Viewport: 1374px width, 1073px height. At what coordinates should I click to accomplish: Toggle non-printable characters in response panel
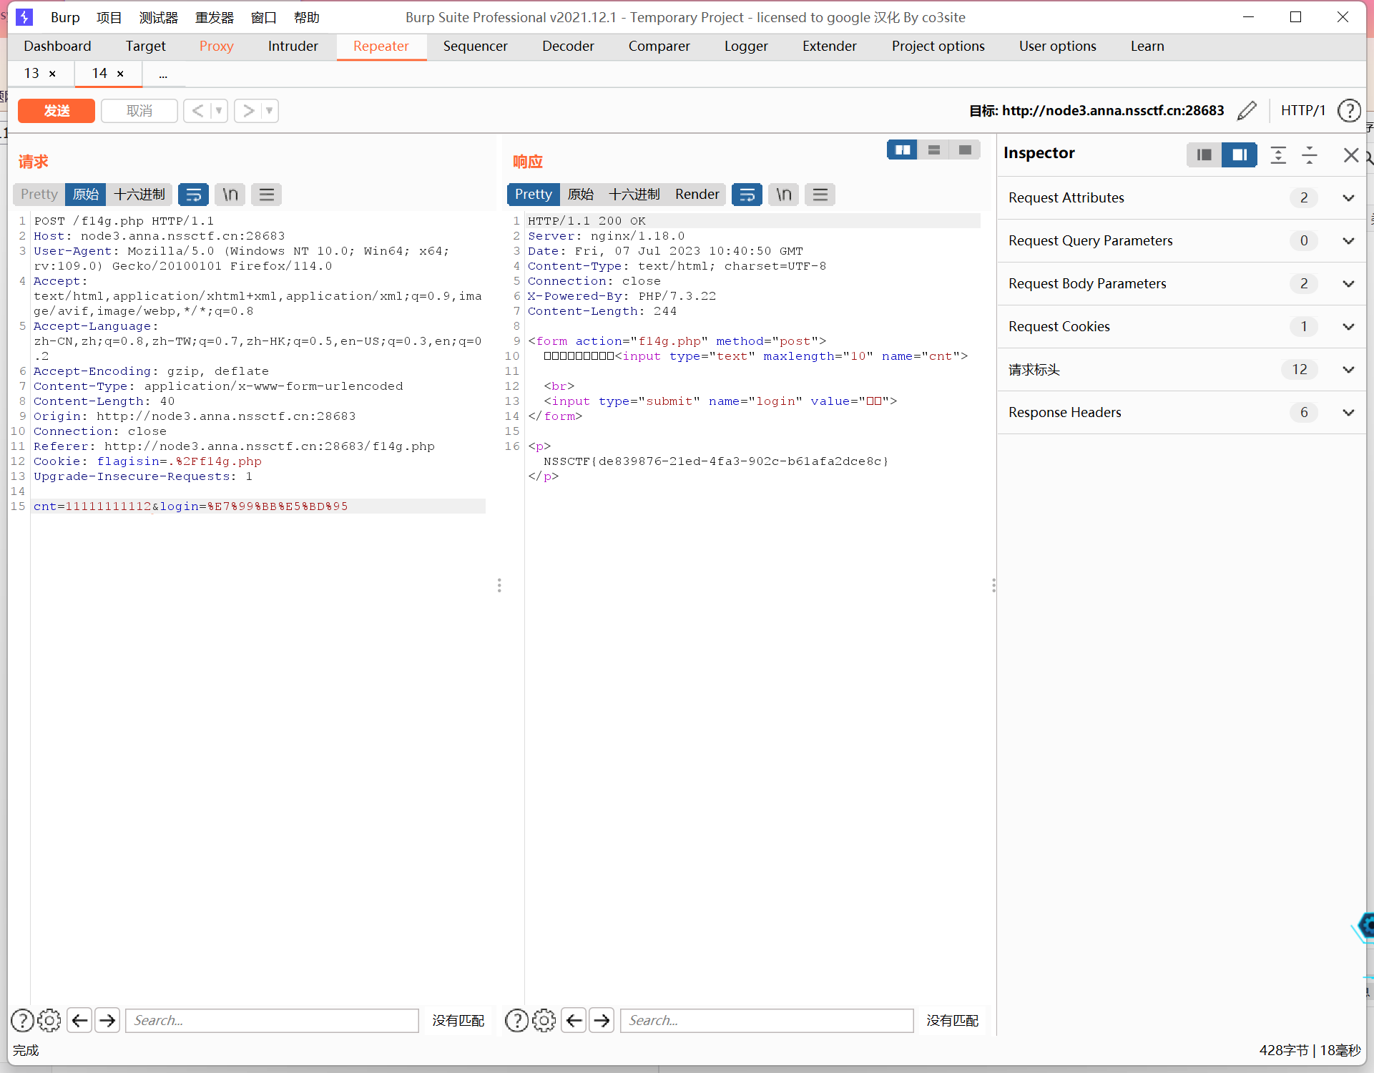(784, 195)
